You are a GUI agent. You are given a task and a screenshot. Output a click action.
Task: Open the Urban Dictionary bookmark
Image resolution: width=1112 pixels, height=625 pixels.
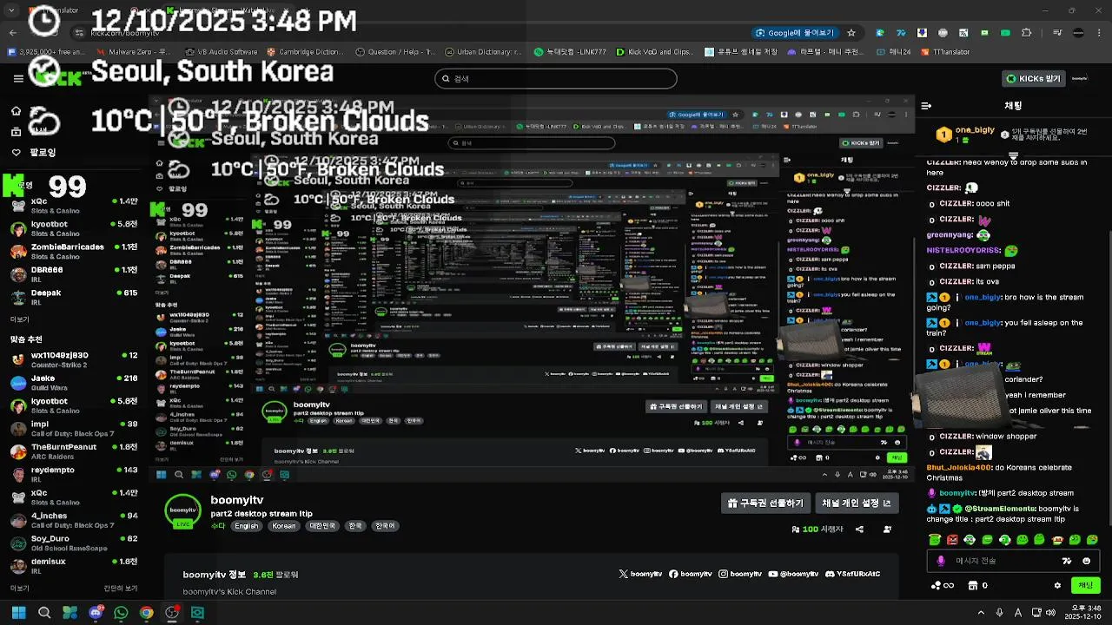tap(483, 52)
